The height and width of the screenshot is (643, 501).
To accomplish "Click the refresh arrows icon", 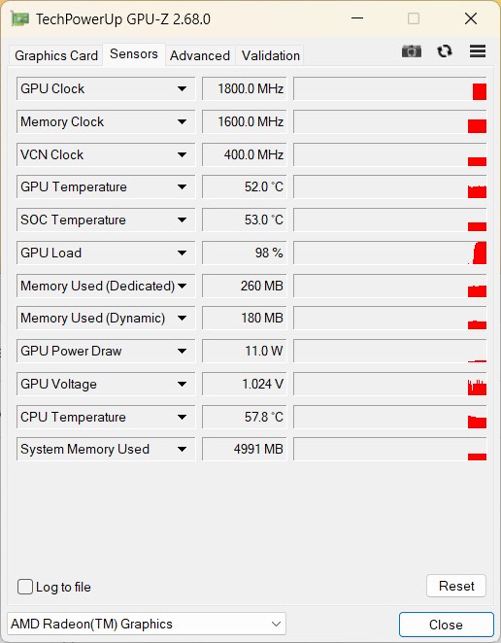I will [x=445, y=51].
